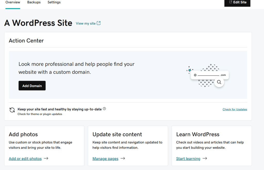The image size is (264, 170).
Task: Click the Check for Updates link
Action: click(235, 110)
